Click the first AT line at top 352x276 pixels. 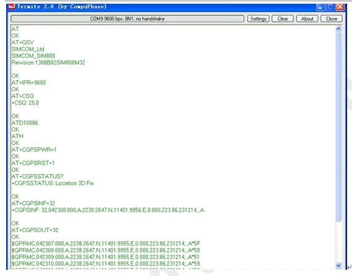click(15, 29)
